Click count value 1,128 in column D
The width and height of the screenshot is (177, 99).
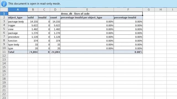55,37
